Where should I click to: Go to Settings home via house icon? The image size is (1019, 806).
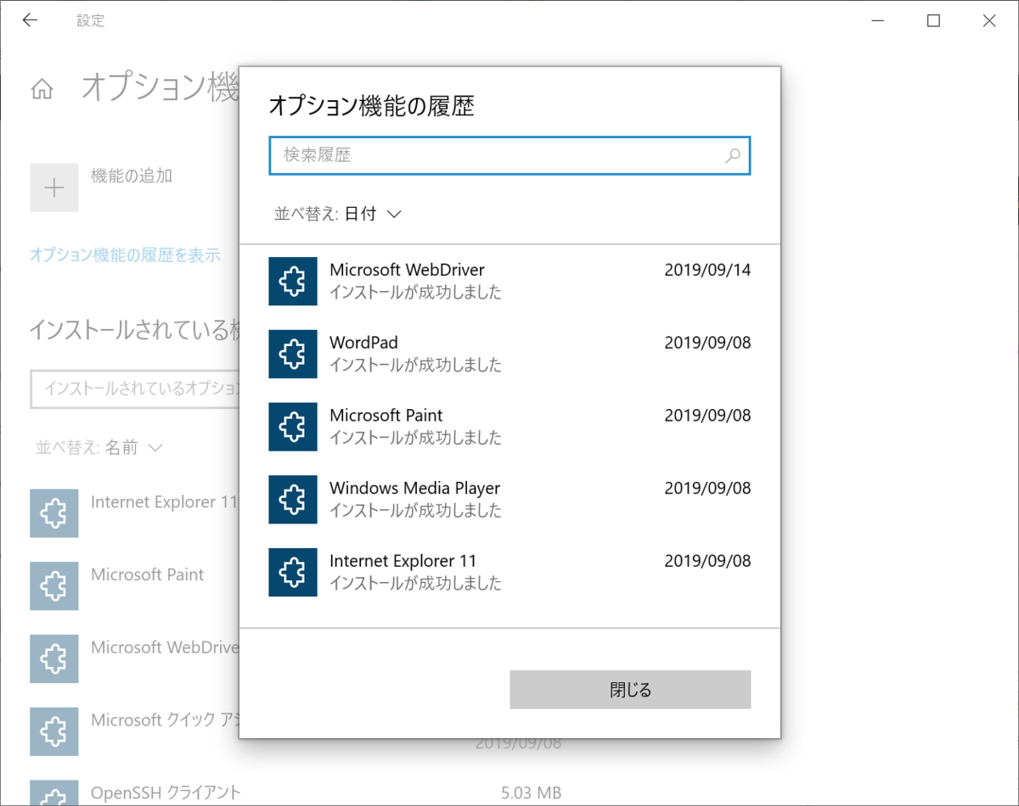point(42,89)
